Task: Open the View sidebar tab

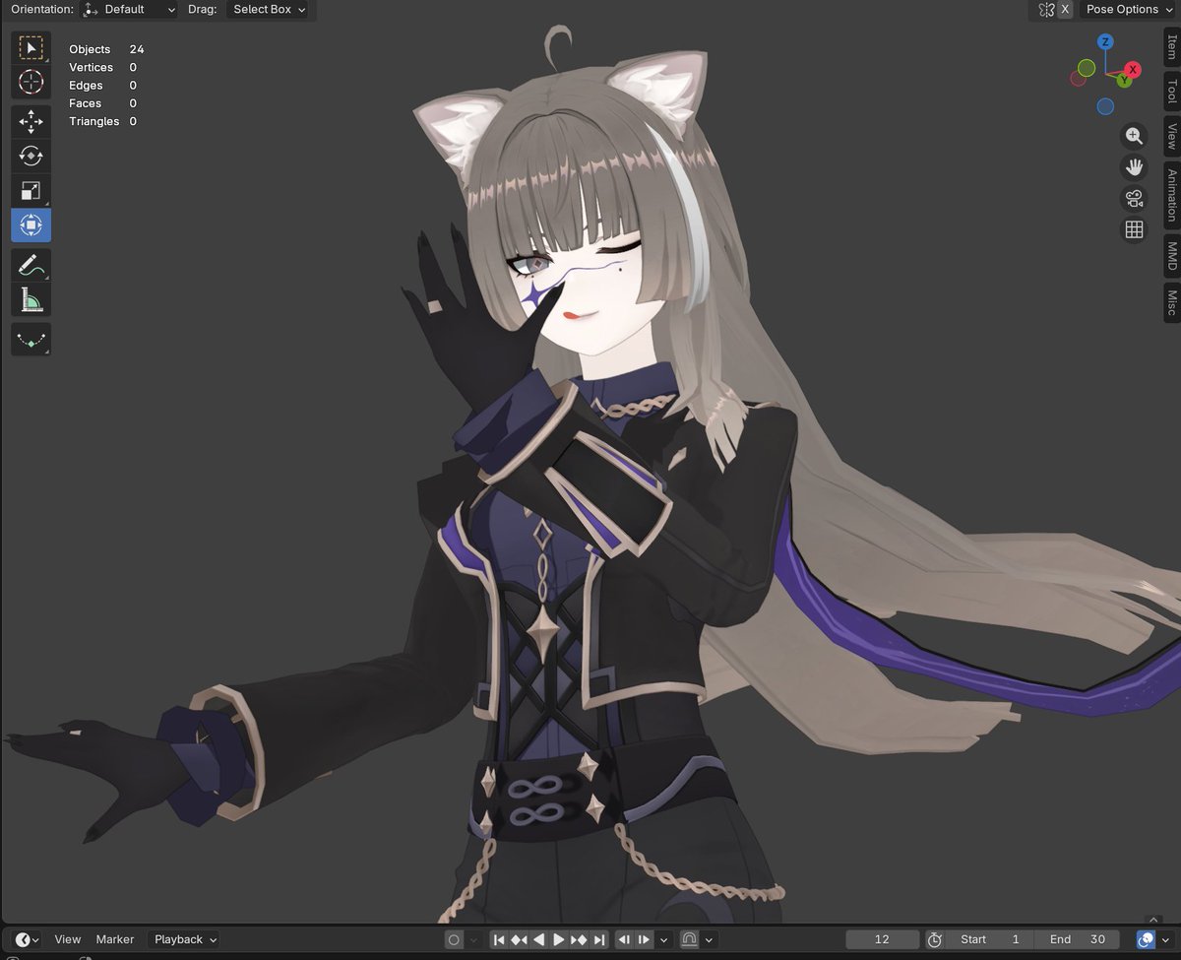Action: [1171, 136]
